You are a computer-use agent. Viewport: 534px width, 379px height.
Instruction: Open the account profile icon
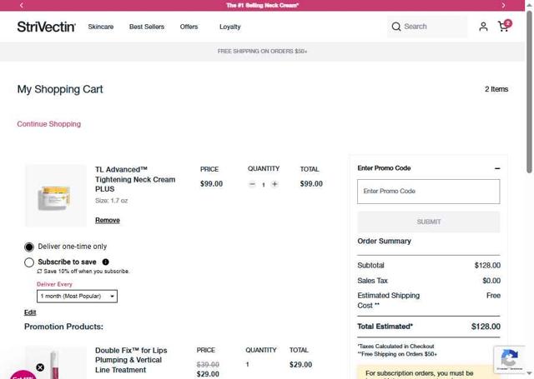[483, 27]
